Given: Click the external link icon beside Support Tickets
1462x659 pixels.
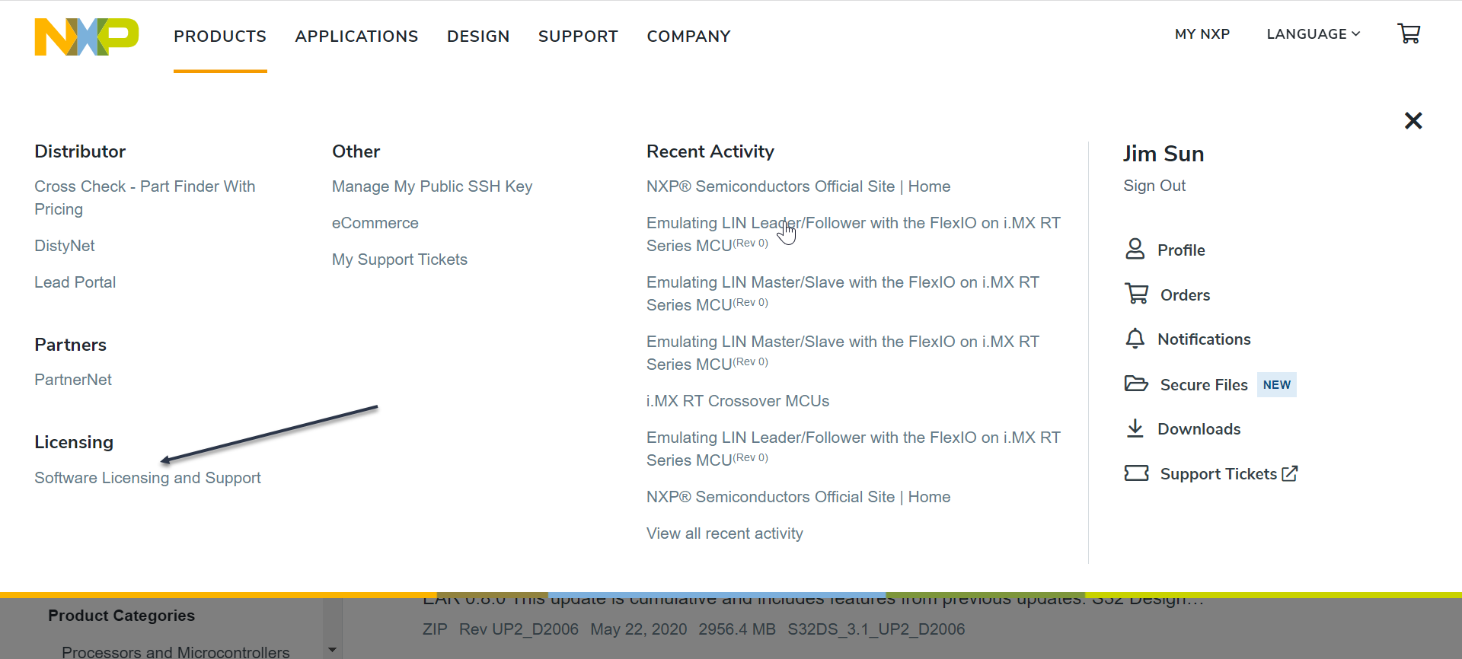Looking at the screenshot, I should [1290, 473].
